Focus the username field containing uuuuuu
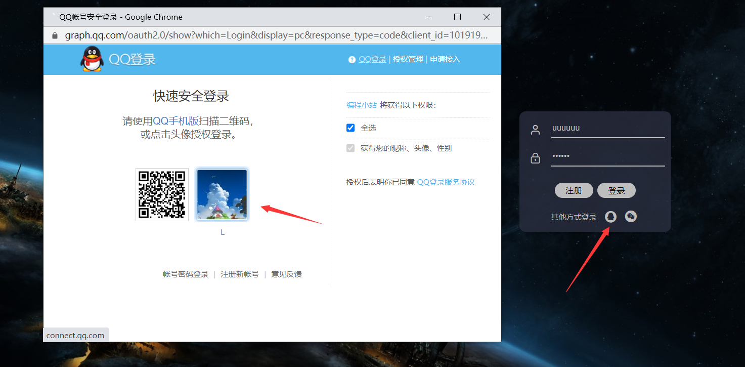The height and width of the screenshot is (367, 745). click(608, 129)
